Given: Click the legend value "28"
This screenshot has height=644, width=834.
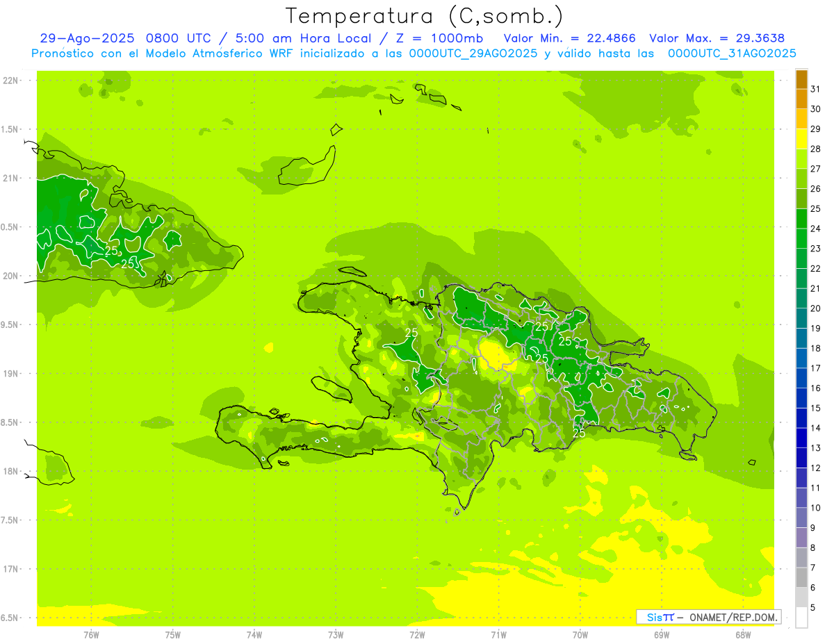Looking at the screenshot, I should coord(816,149).
